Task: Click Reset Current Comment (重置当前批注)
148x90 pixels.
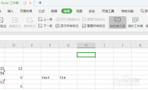Action: point(94,19)
